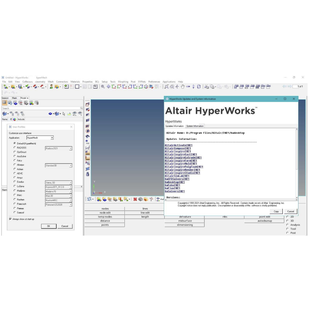Viewport: 310px width, 310px height.
Task: Click the Search field in Model browser
Action: coord(41,108)
